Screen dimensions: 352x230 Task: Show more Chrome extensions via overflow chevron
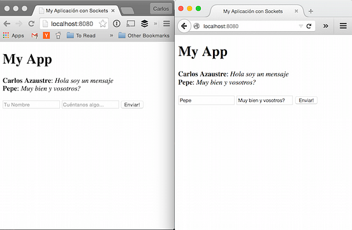[156, 24]
